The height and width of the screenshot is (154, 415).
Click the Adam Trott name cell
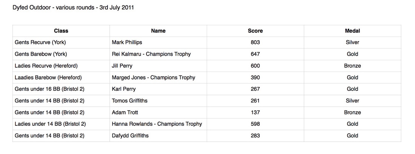[158, 112]
